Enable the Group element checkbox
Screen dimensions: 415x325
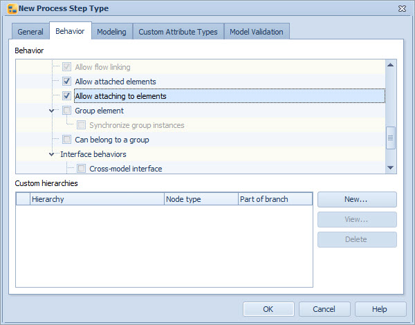(x=67, y=111)
